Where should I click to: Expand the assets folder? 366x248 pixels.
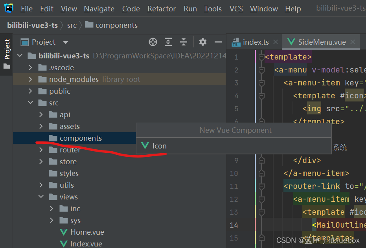[41, 126]
